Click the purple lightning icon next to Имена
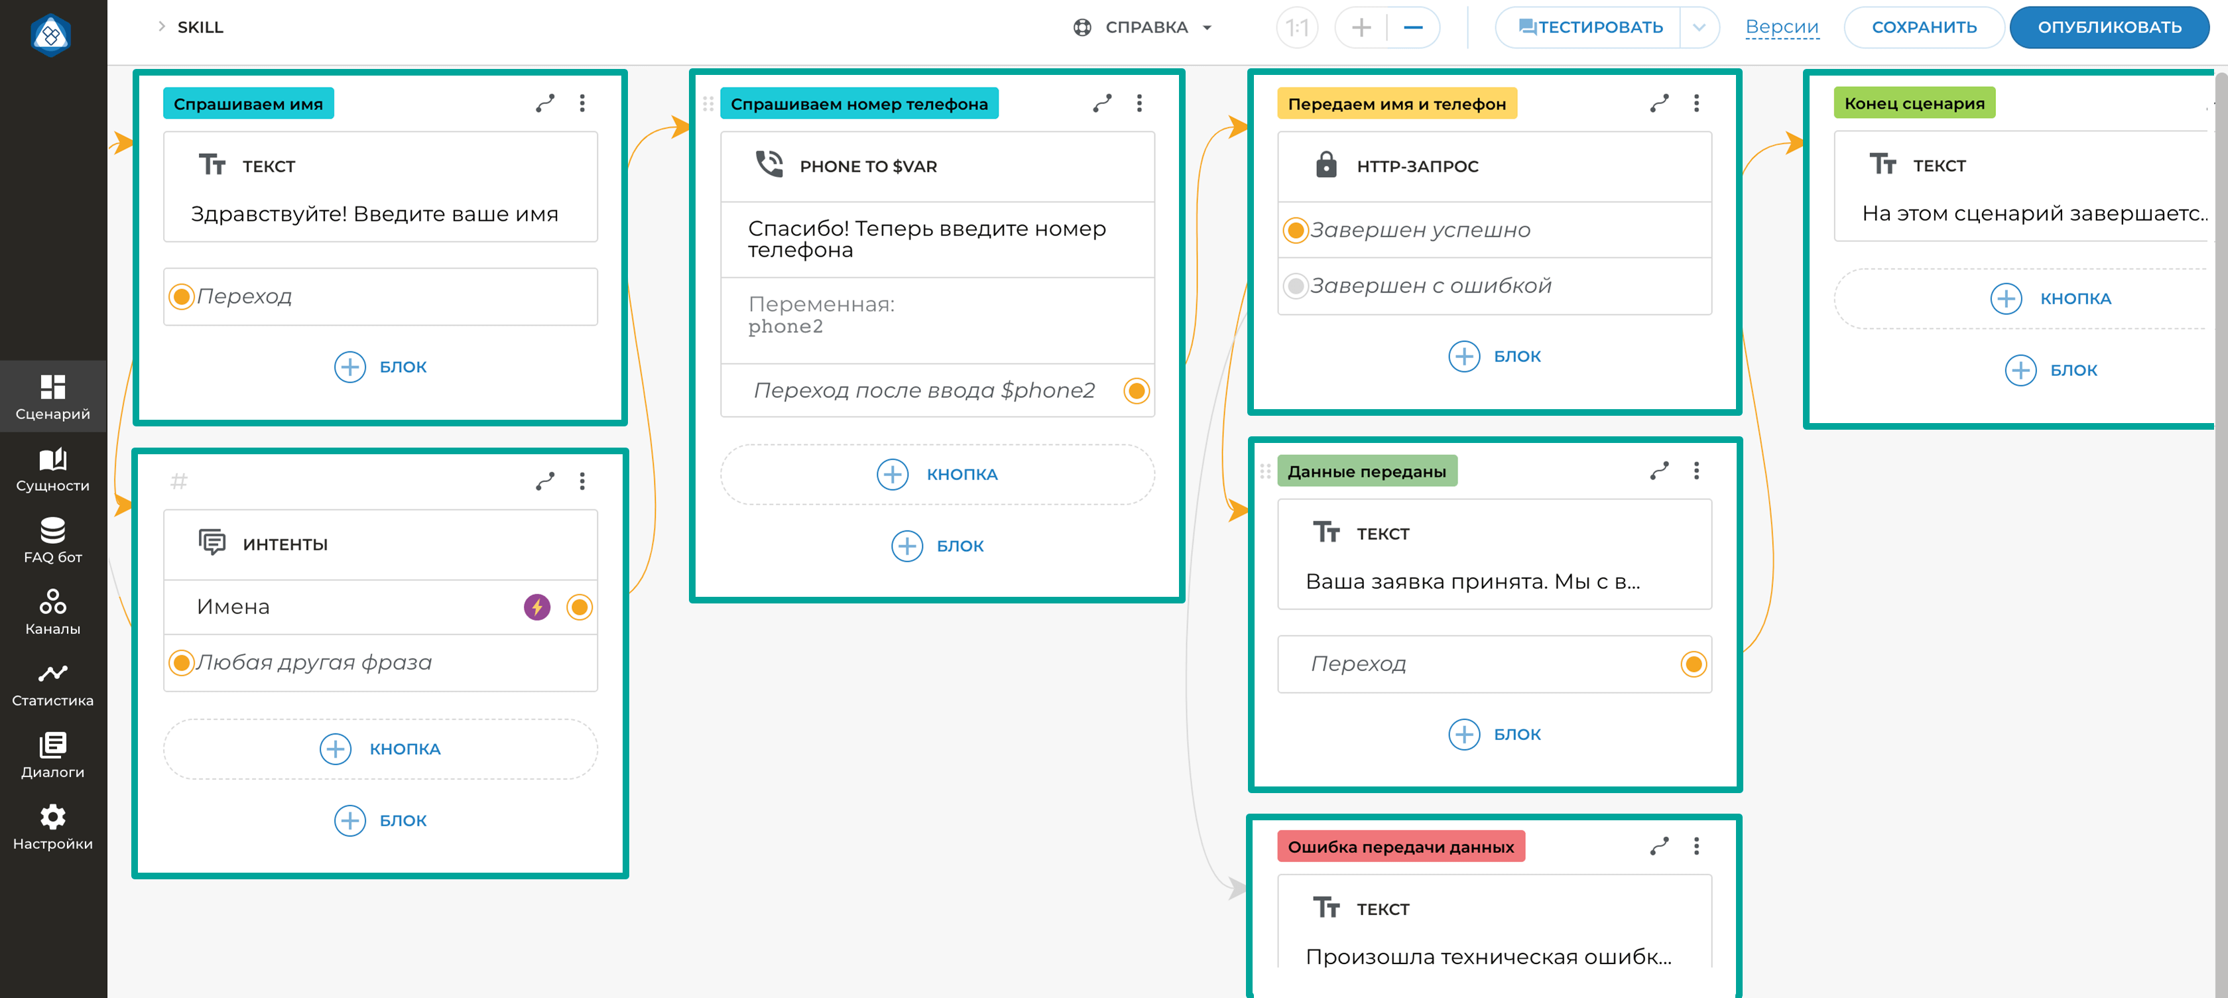Image resolution: width=2228 pixels, height=998 pixels. [537, 607]
